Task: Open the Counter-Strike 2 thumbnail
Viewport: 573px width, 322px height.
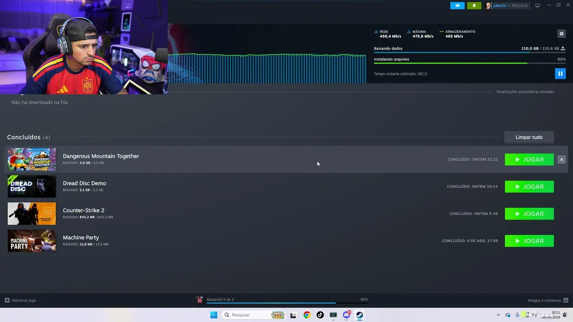Action: 32,214
